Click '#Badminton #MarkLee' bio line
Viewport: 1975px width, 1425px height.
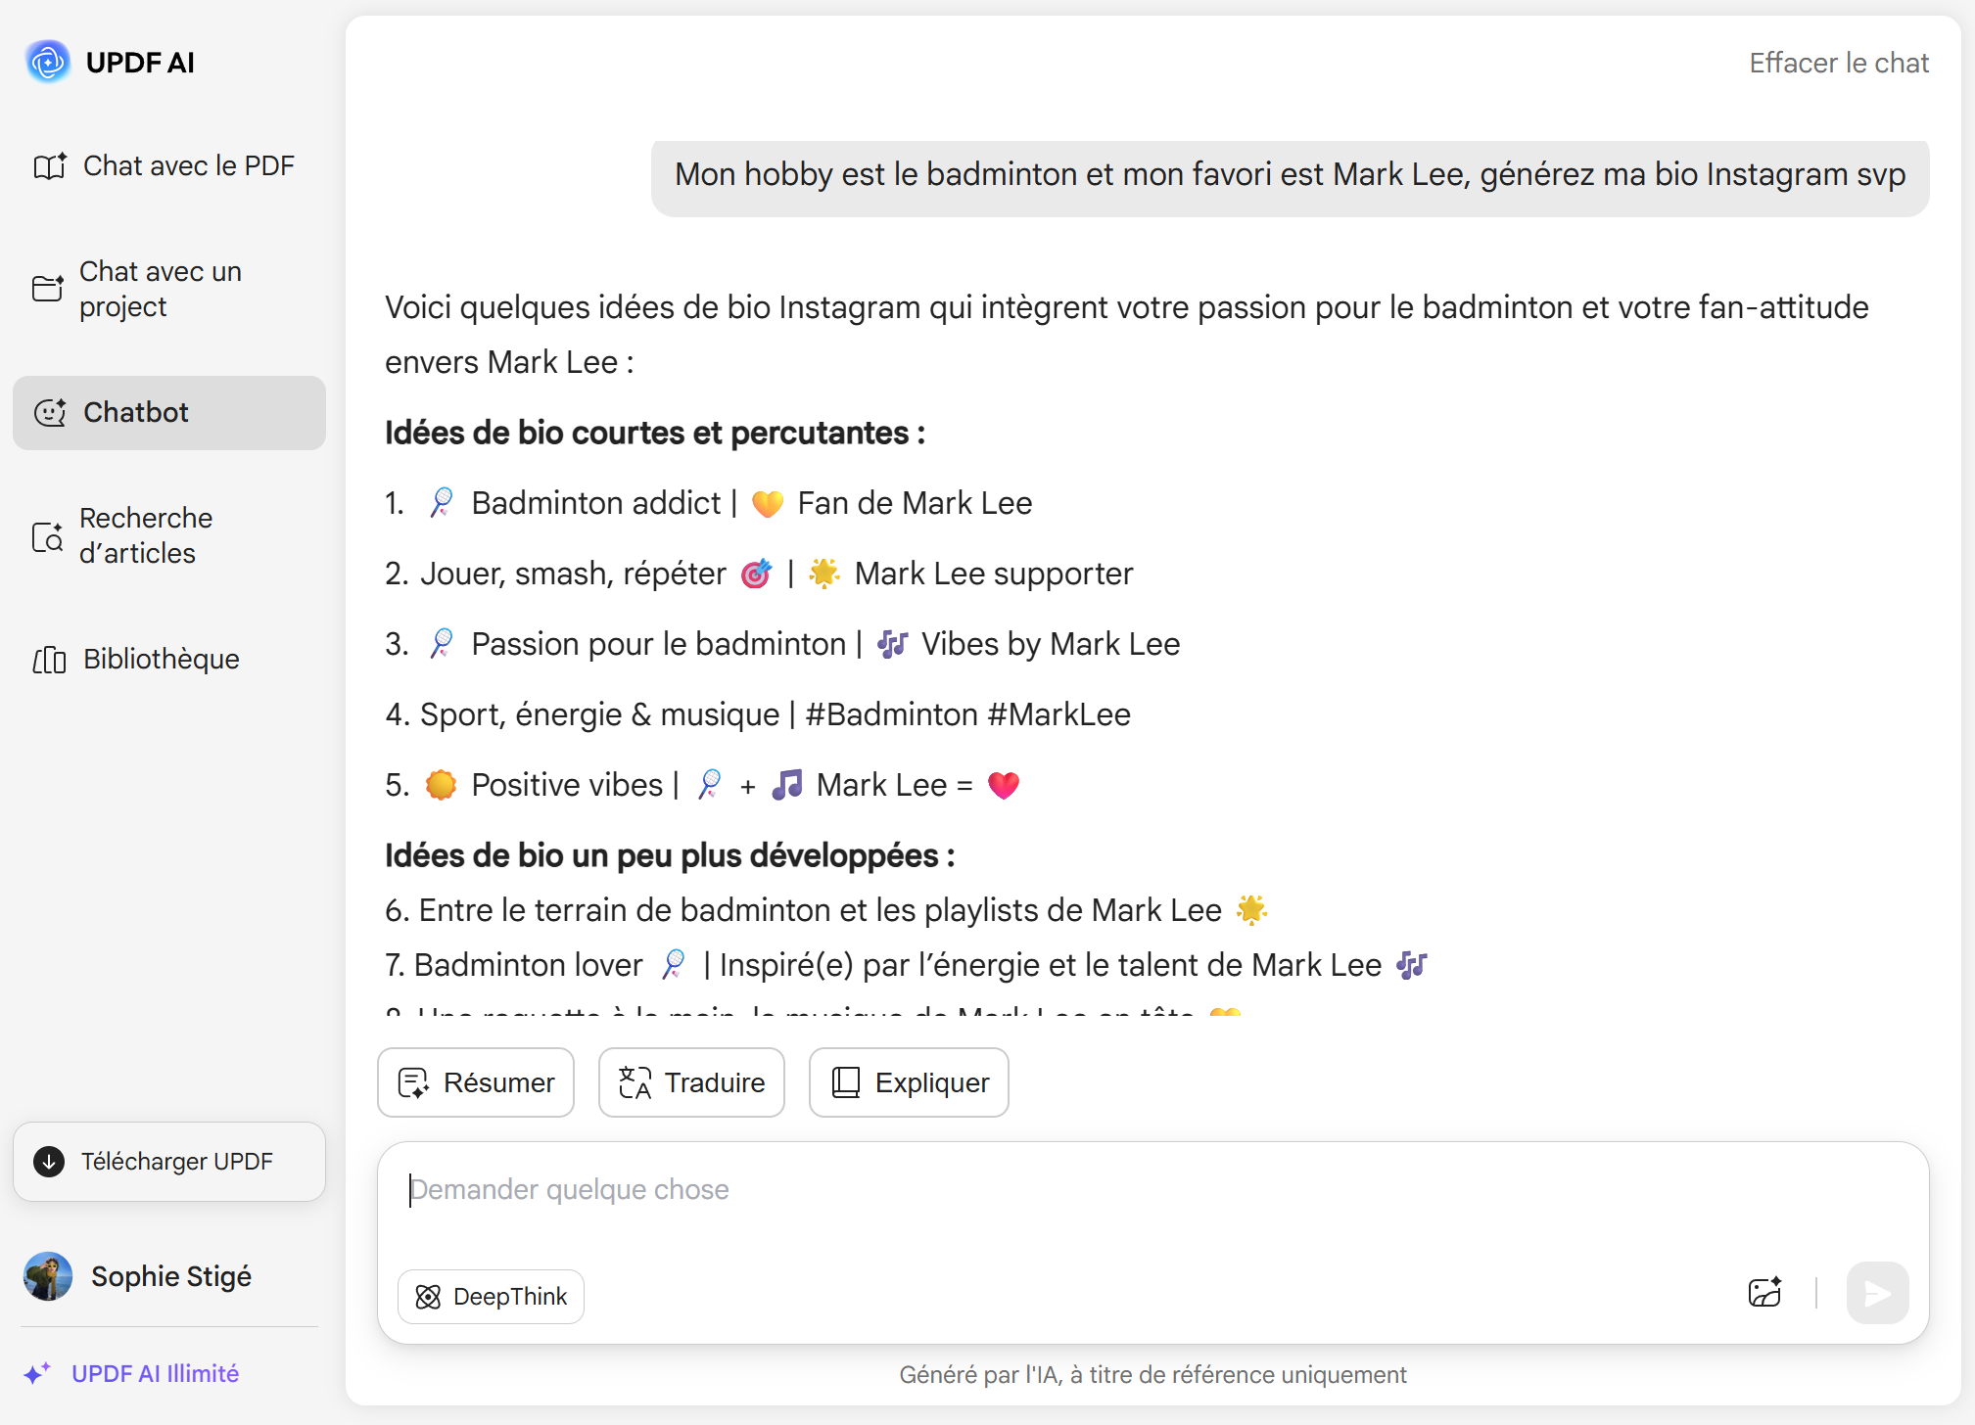[758, 714]
